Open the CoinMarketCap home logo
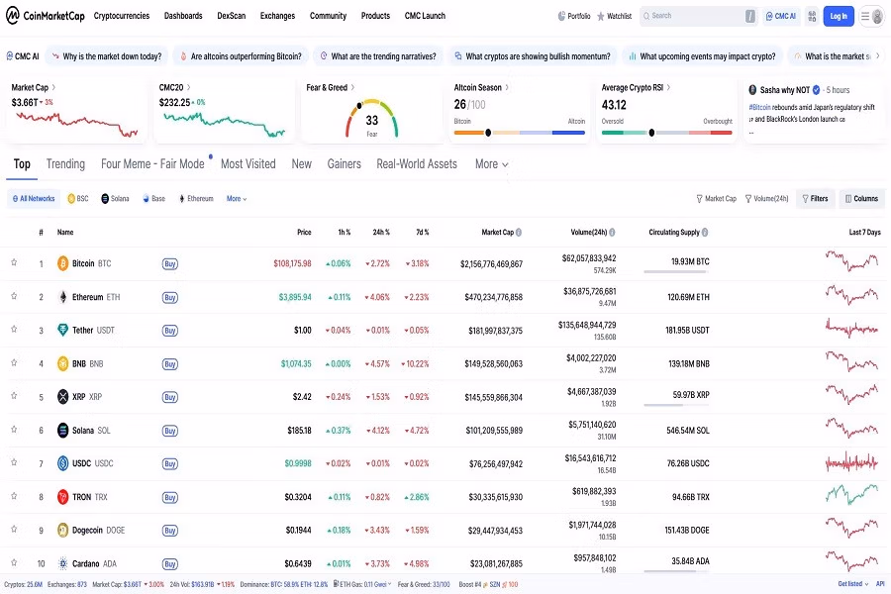Viewport: 891px width, 594px height. [45, 16]
